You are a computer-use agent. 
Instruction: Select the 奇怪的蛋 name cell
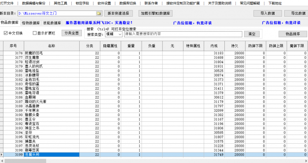click(51, 84)
